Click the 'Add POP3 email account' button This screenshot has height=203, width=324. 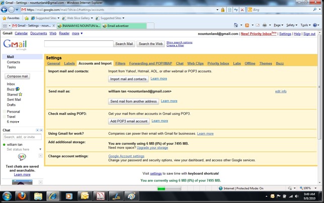tap(129, 121)
